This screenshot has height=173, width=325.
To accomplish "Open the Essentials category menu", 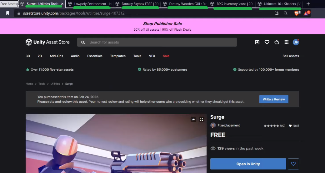I will click(x=95, y=56).
